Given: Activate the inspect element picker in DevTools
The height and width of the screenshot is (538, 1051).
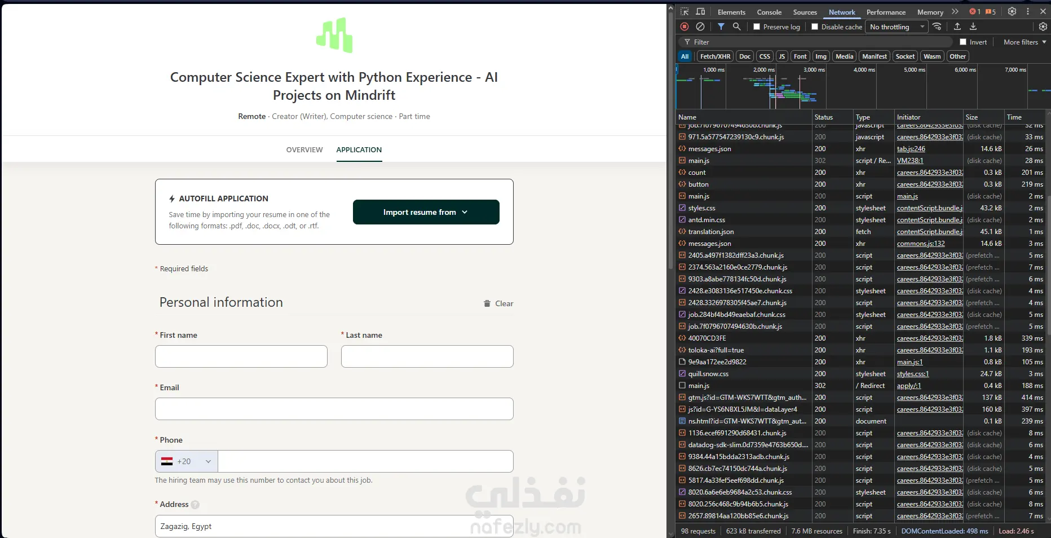Looking at the screenshot, I should coord(685,12).
